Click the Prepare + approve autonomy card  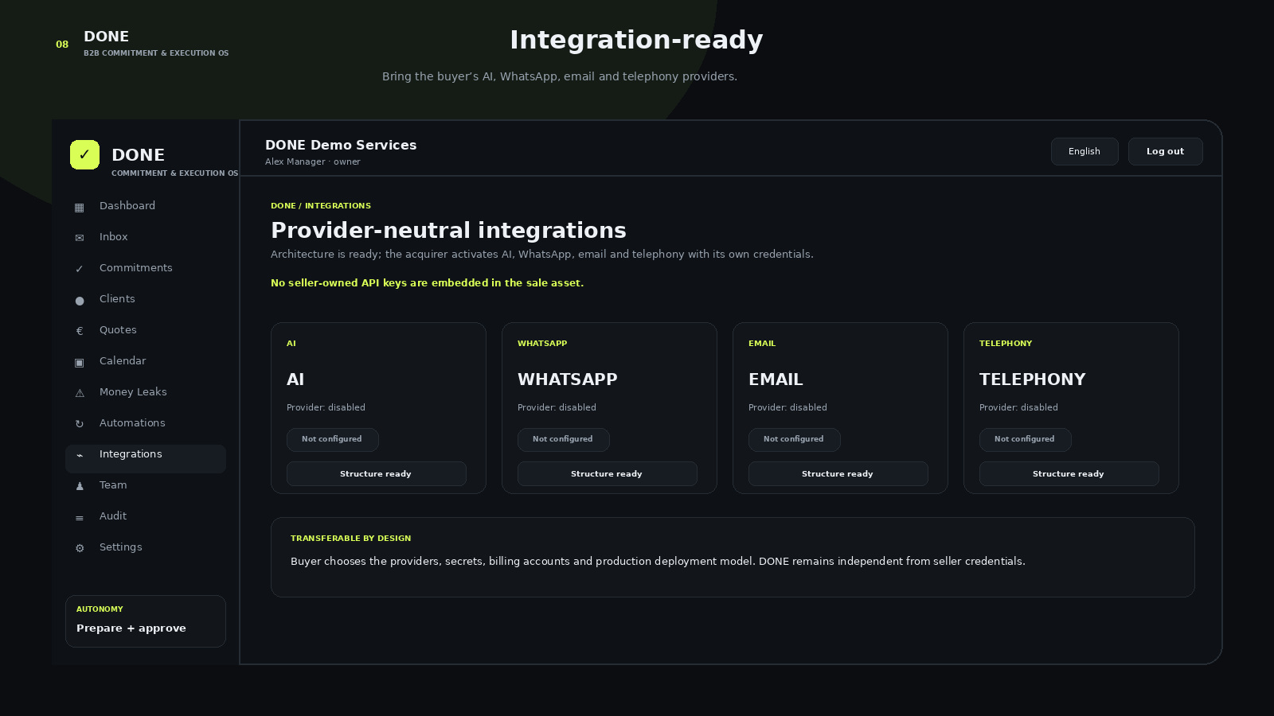click(146, 621)
